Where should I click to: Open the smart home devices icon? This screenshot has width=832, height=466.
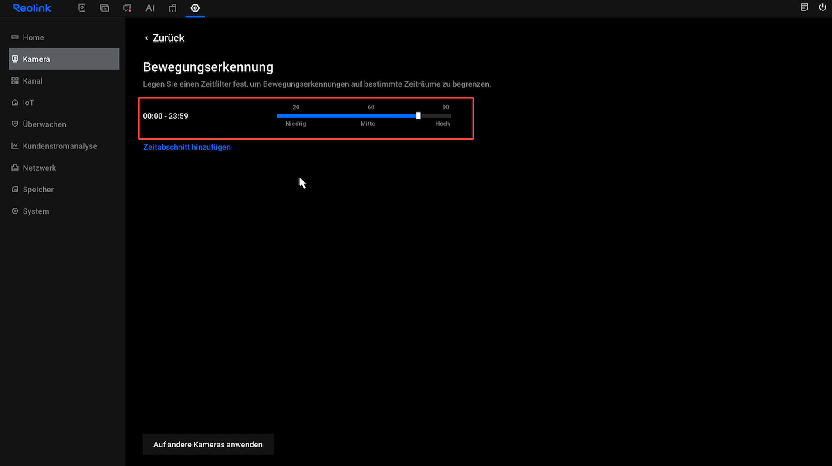click(x=172, y=8)
